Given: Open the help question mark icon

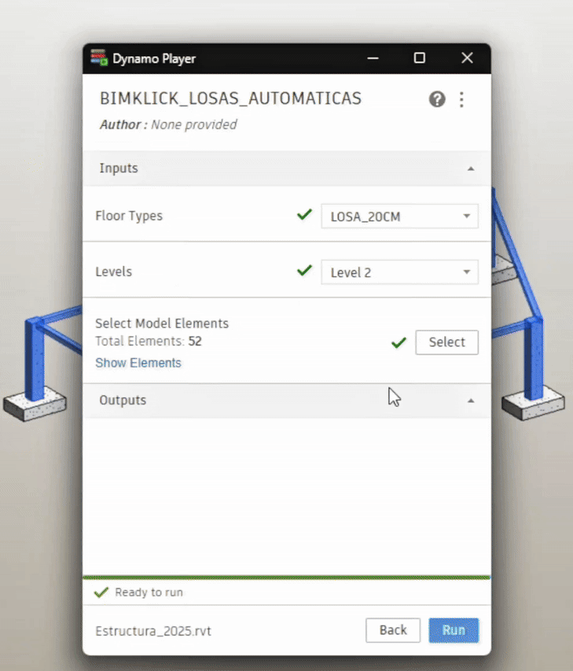Looking at the screenshot, I should pyautogui.click(x=437, y=99).
